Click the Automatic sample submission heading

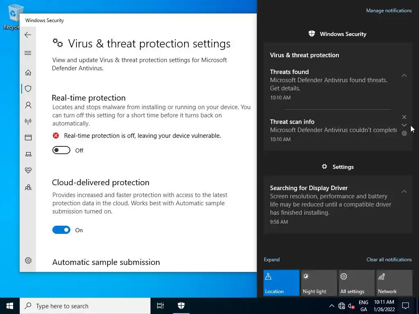[106, 262]
